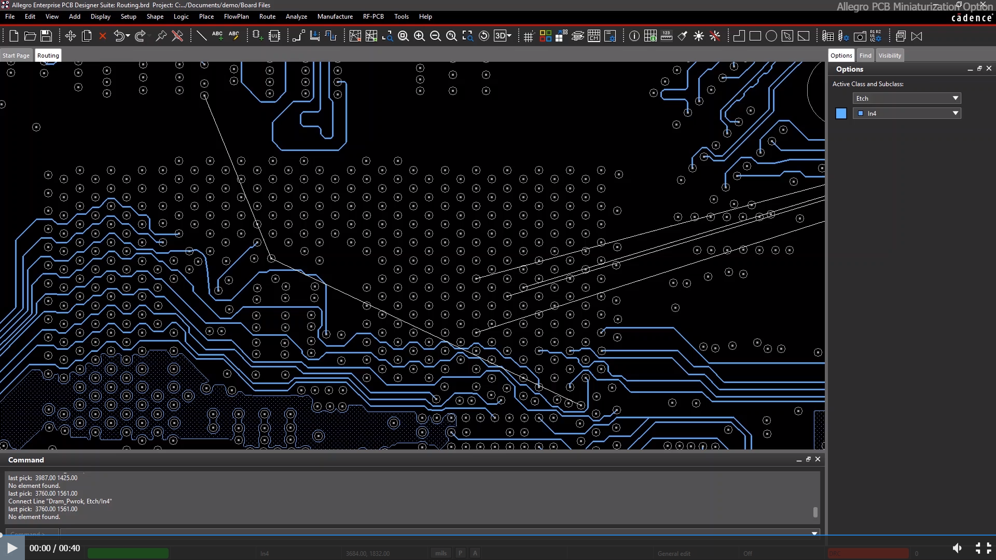996x560 pixels.
Task: Click the red Delete X icon
Action: 103,36
